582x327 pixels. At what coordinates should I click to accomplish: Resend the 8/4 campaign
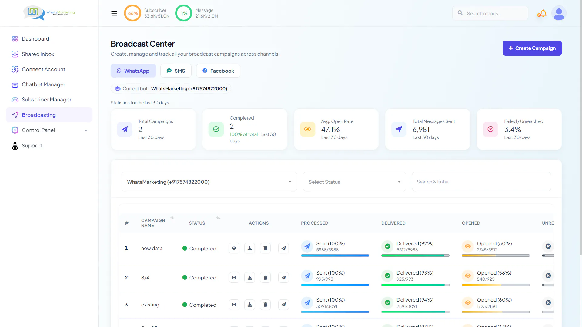coord(283,278)
